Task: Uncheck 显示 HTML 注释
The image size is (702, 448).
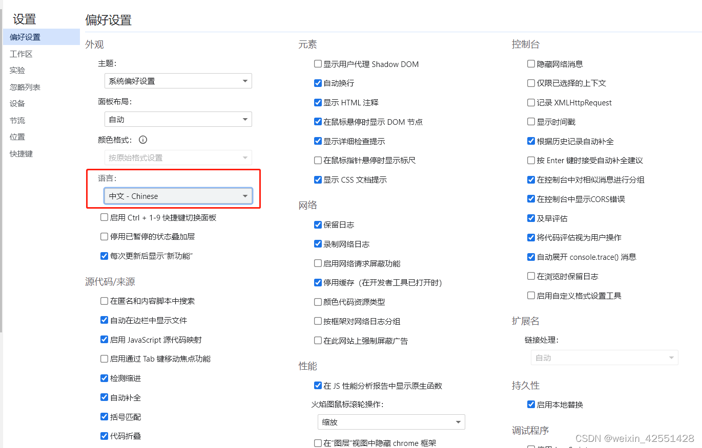Action: click(x=318, y=102)
